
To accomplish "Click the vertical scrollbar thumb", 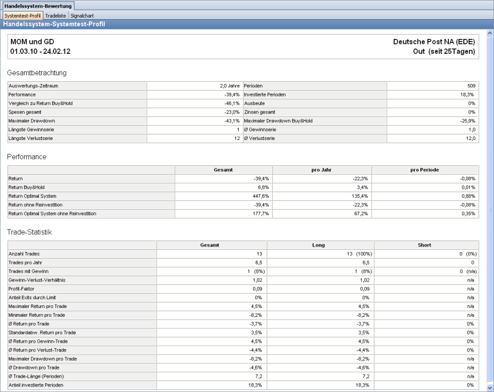I will (490, 209).
